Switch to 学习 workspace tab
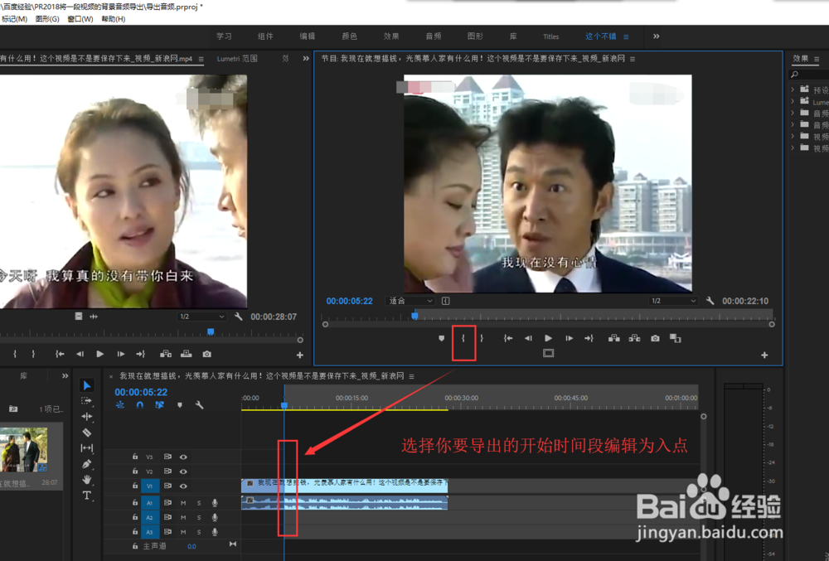This screenshot has width=829, height=561. click(224, 36)
